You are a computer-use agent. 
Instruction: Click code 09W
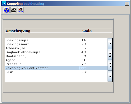click(83, 72)
